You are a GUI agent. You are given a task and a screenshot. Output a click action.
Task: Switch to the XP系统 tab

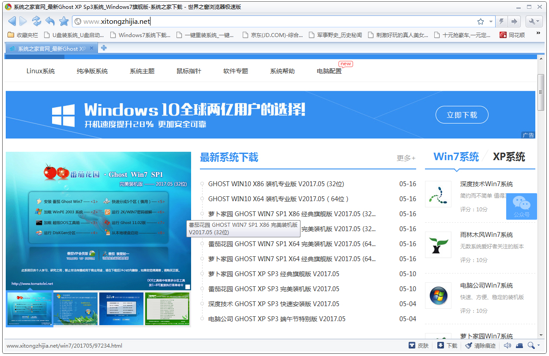click(x=509, y=157)
